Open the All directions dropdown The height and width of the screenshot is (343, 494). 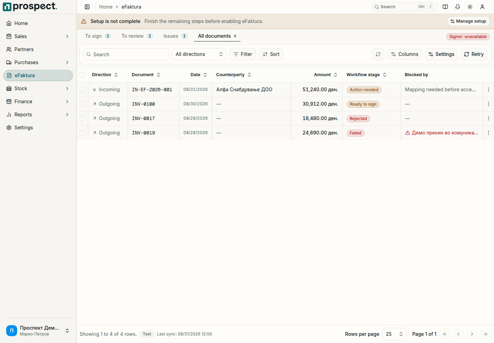coord(199,54)
